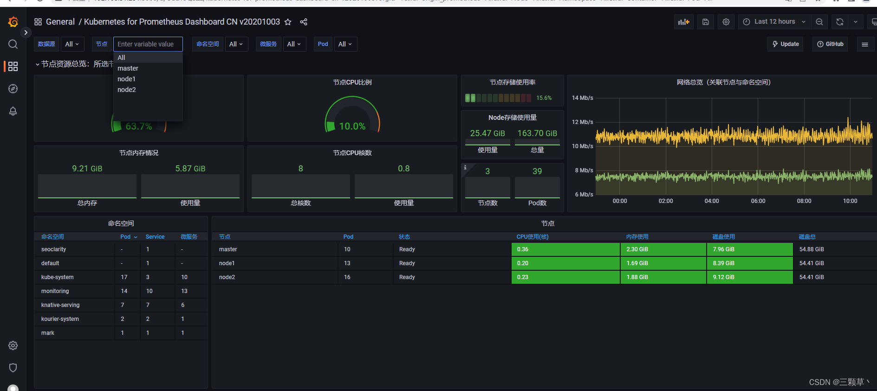Expand the sidebar with arrow toggle
This screenshot has width=877, height=391.
coord(26,33)
